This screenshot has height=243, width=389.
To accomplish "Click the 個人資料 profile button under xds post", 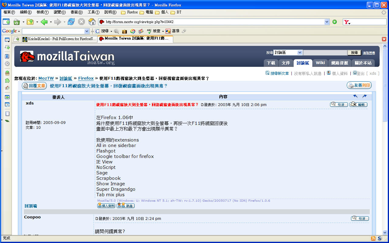I will tap(106, 206).
